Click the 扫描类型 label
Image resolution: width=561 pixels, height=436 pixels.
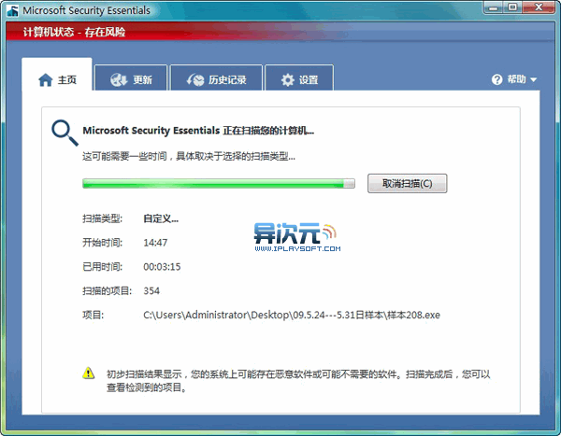click(102, 218)
